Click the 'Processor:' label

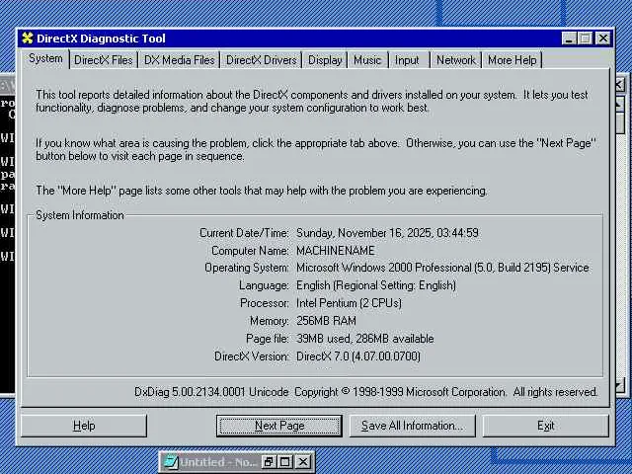pos(265,303)
